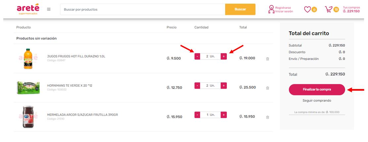Remove Hornimans Te Verde with trash icon
The image size is (368, 142).
tap(267, 88)
